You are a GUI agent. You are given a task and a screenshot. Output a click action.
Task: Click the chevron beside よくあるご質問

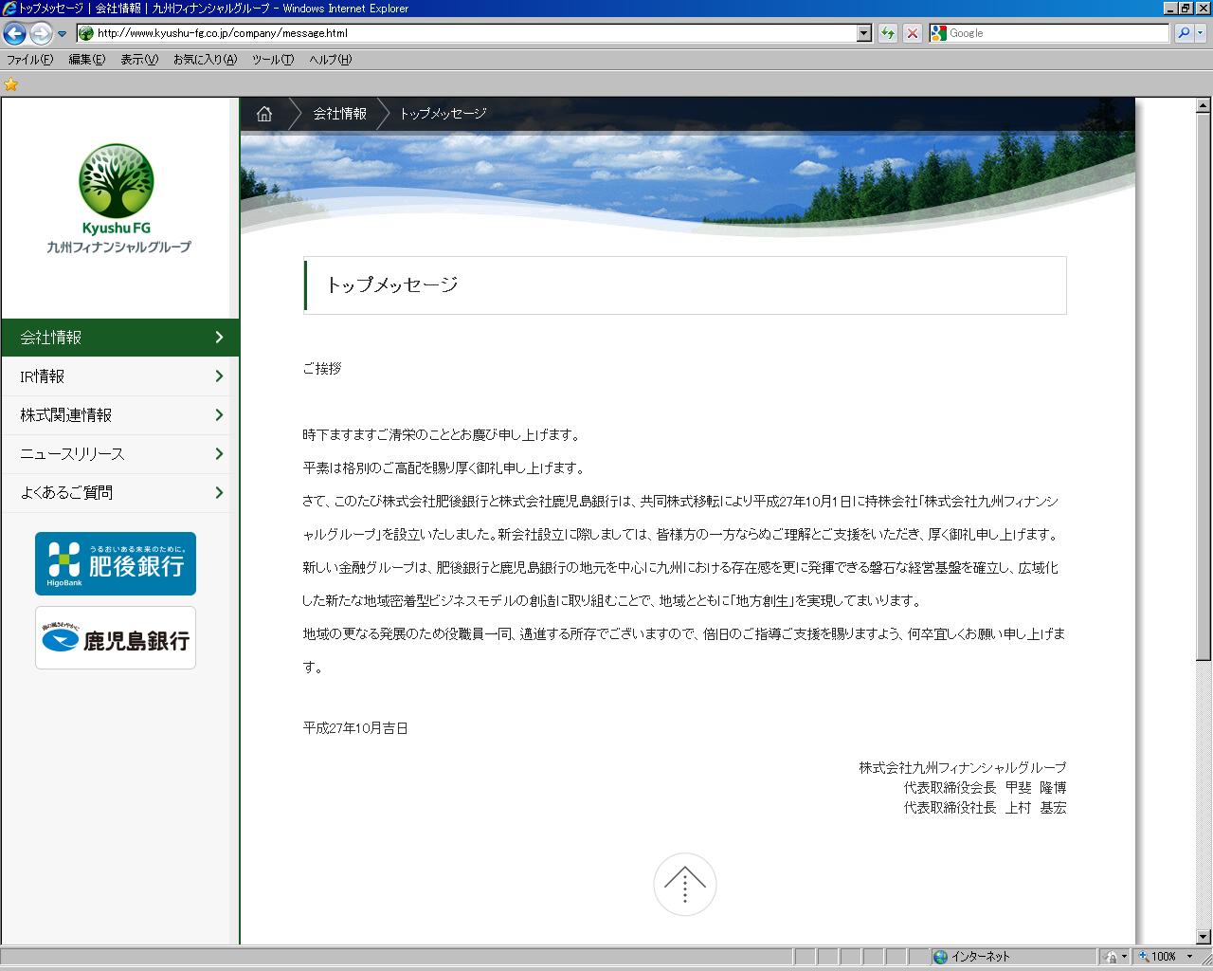click(219, 493)
